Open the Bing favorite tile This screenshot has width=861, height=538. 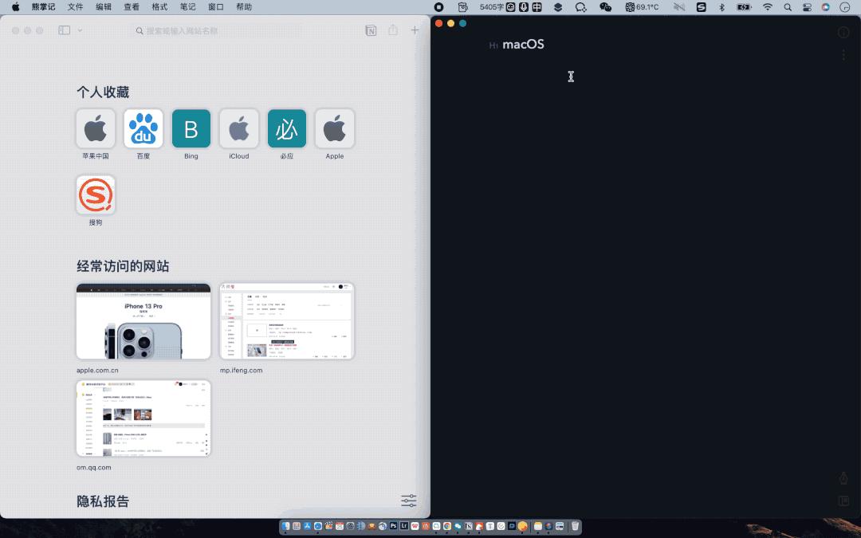point(191,128)
